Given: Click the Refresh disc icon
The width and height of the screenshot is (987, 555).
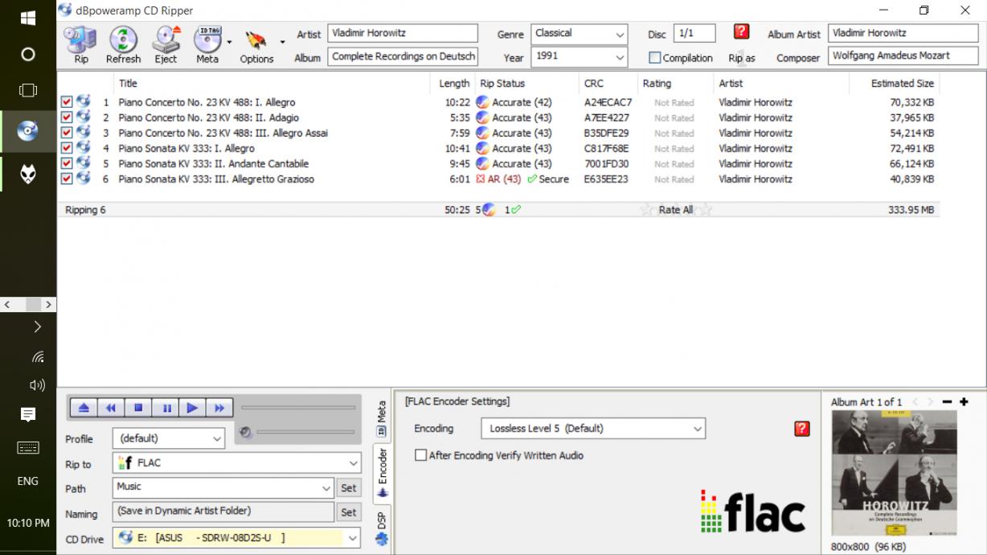Looking at the screenshot, I should 123,40.
